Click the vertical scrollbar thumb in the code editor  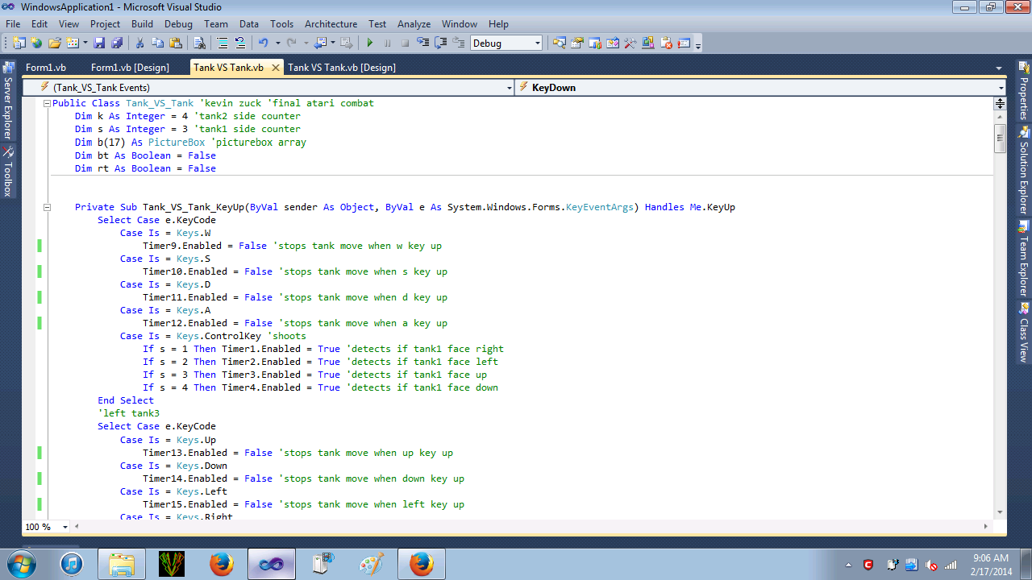(1000, 138)
